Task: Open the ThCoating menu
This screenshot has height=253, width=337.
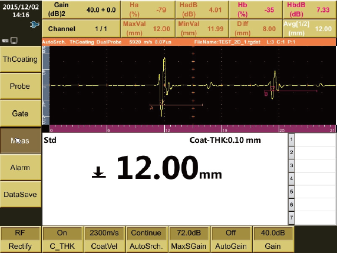Action: point(21,59)
